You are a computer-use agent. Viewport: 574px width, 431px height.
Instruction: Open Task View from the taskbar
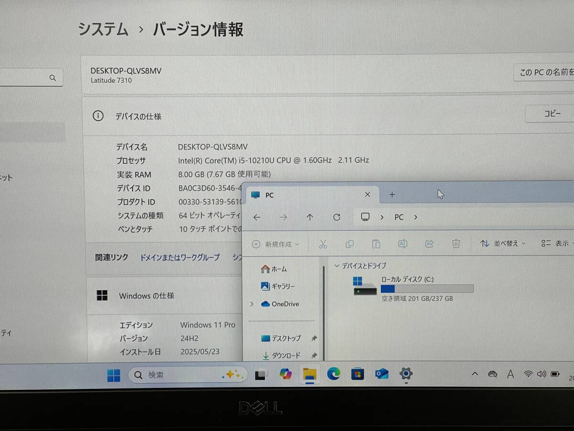(261, 375)
